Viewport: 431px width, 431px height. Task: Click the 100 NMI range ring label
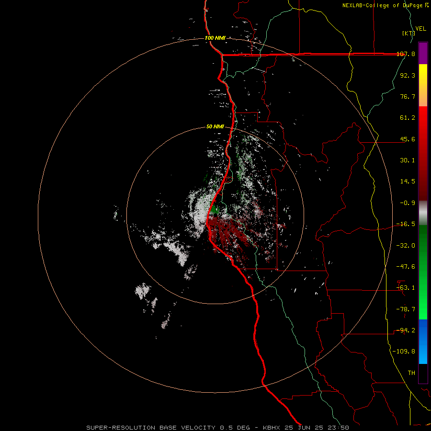[x=215, y=38]
